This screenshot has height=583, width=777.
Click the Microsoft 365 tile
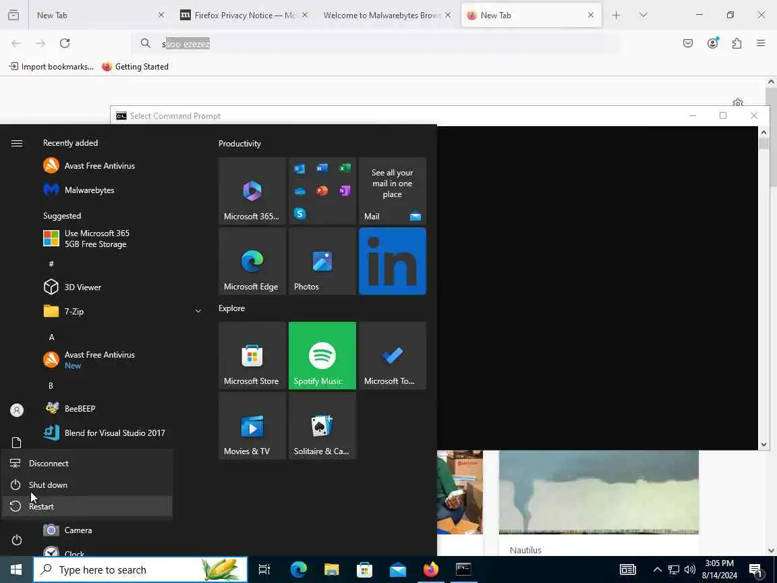pyautogui.click(x=252, y=191)
